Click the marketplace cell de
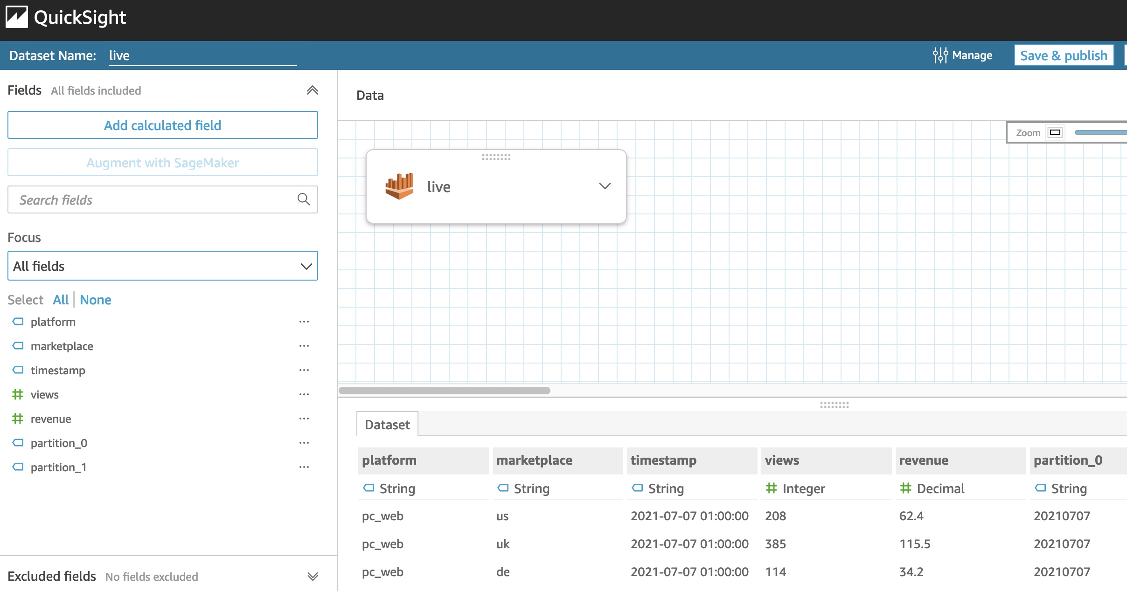This screenshot has width=1127, height=591. (503, 572)
